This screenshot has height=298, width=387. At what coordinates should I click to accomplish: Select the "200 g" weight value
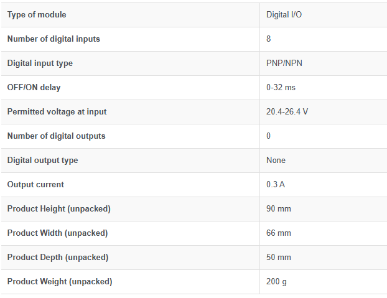276,281
